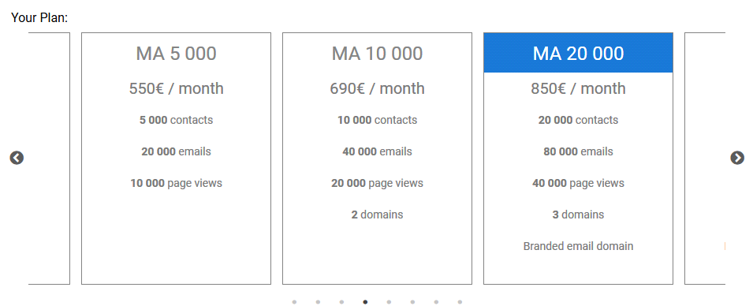The height and width of the screenshot is (306, 753).
Task: Click the 3 domains feature line
Action: tap(578, 215)
